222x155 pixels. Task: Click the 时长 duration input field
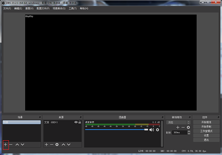[179, 133]
